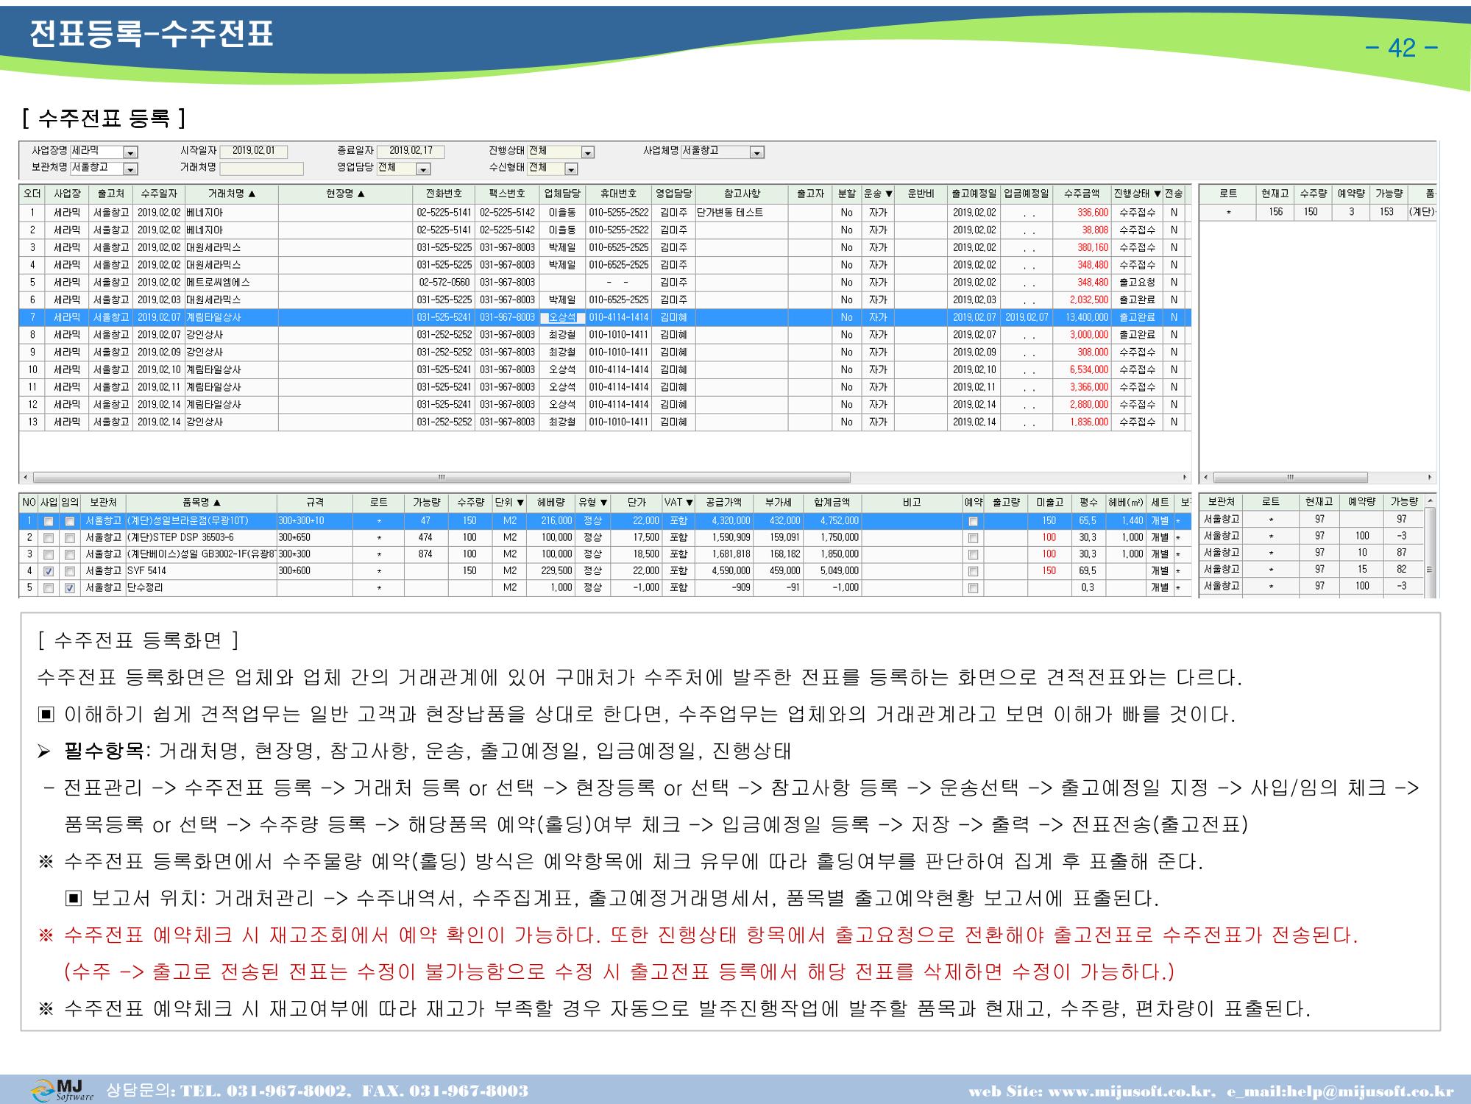Click orders scrollbar left arrow

tap(26, 478)
